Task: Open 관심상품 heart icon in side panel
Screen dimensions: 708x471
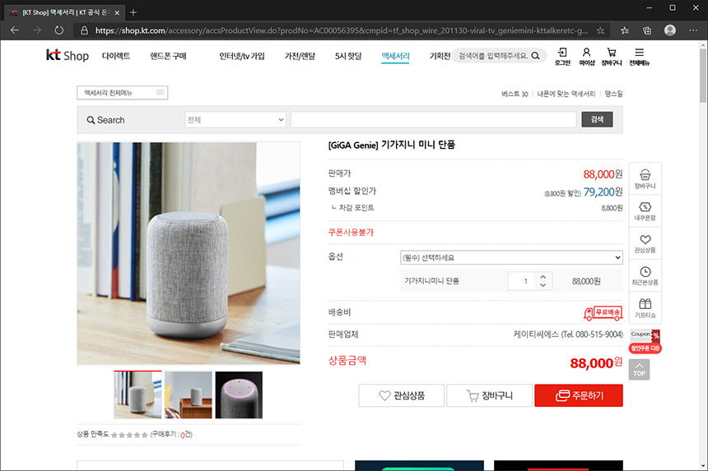Action: coord(645,243)
